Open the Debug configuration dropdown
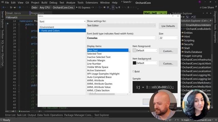 coord(35,7)
